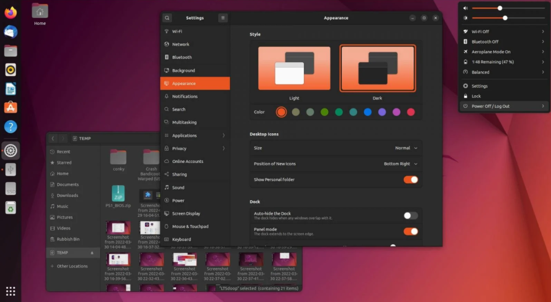The height and width of the screenshot is (302, 551).
Task: Open the Bluetooth settings panel
Action: pos(195,57)
